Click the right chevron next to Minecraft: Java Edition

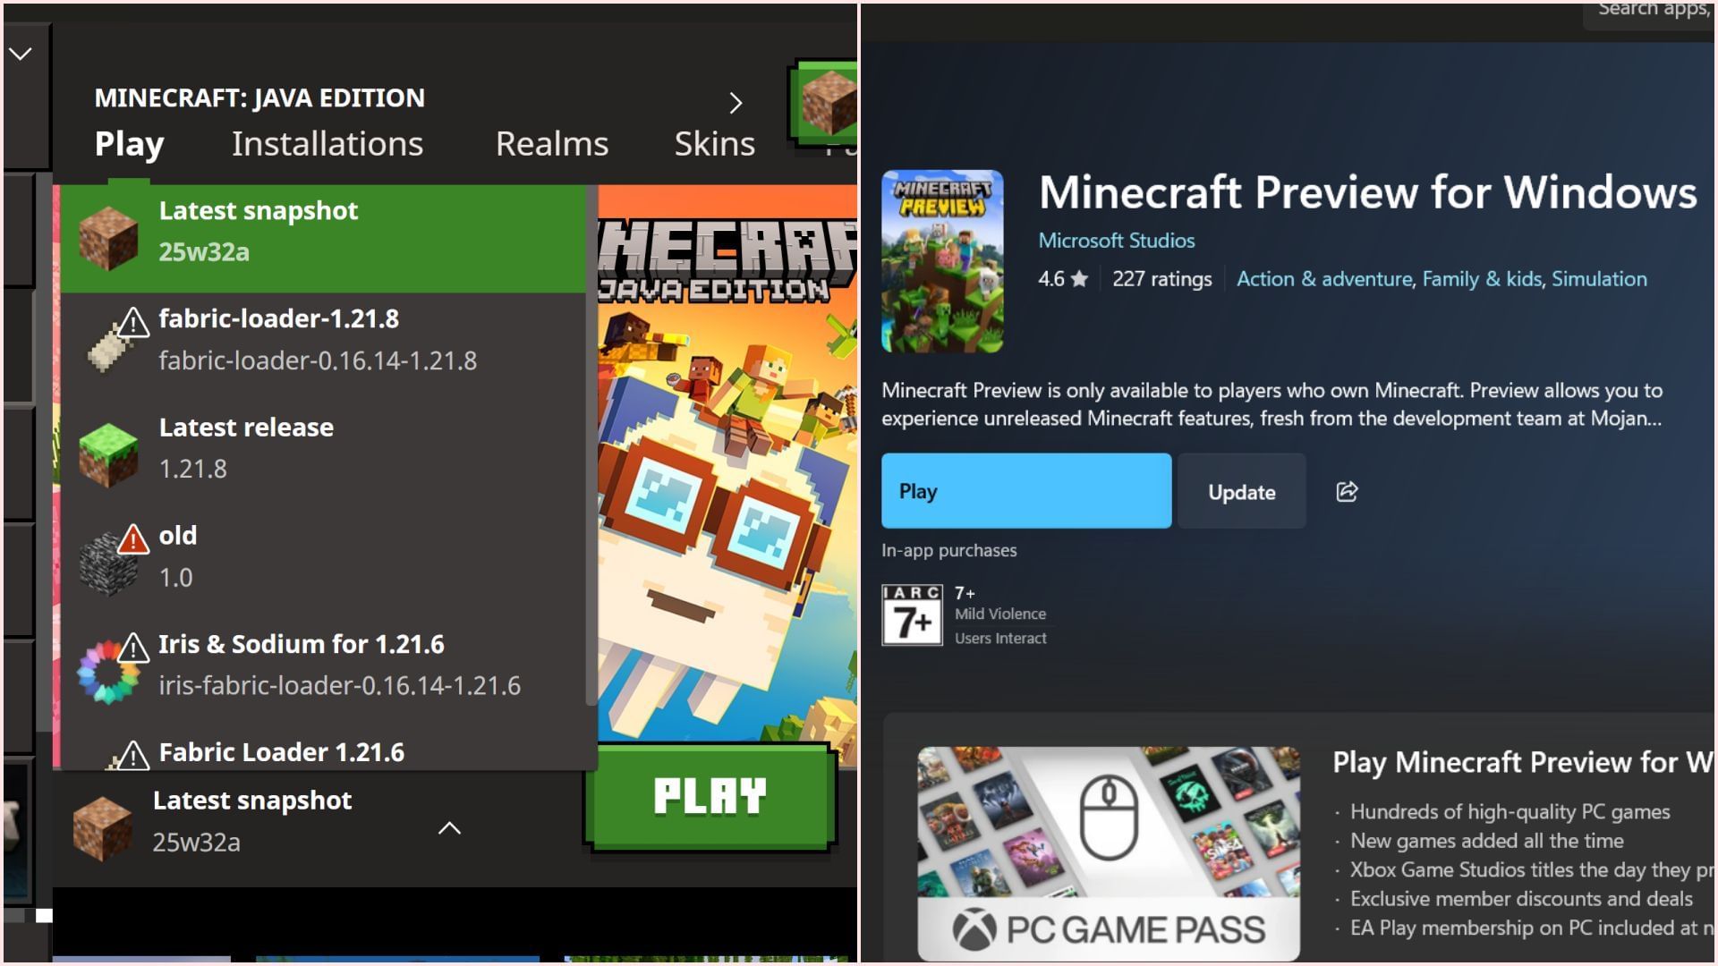coord(736,103)
